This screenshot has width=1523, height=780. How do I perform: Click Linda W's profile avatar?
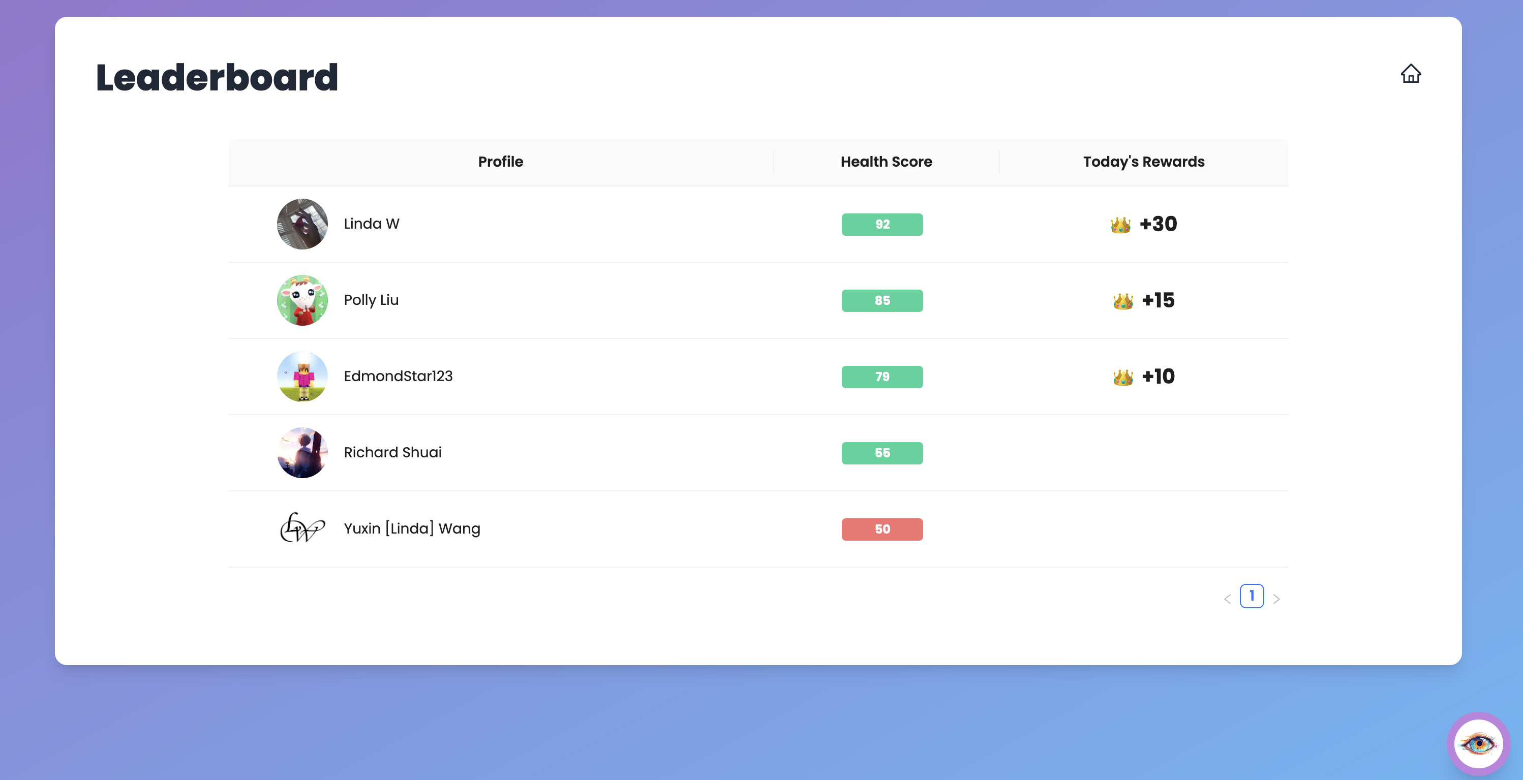coord(302,224)
